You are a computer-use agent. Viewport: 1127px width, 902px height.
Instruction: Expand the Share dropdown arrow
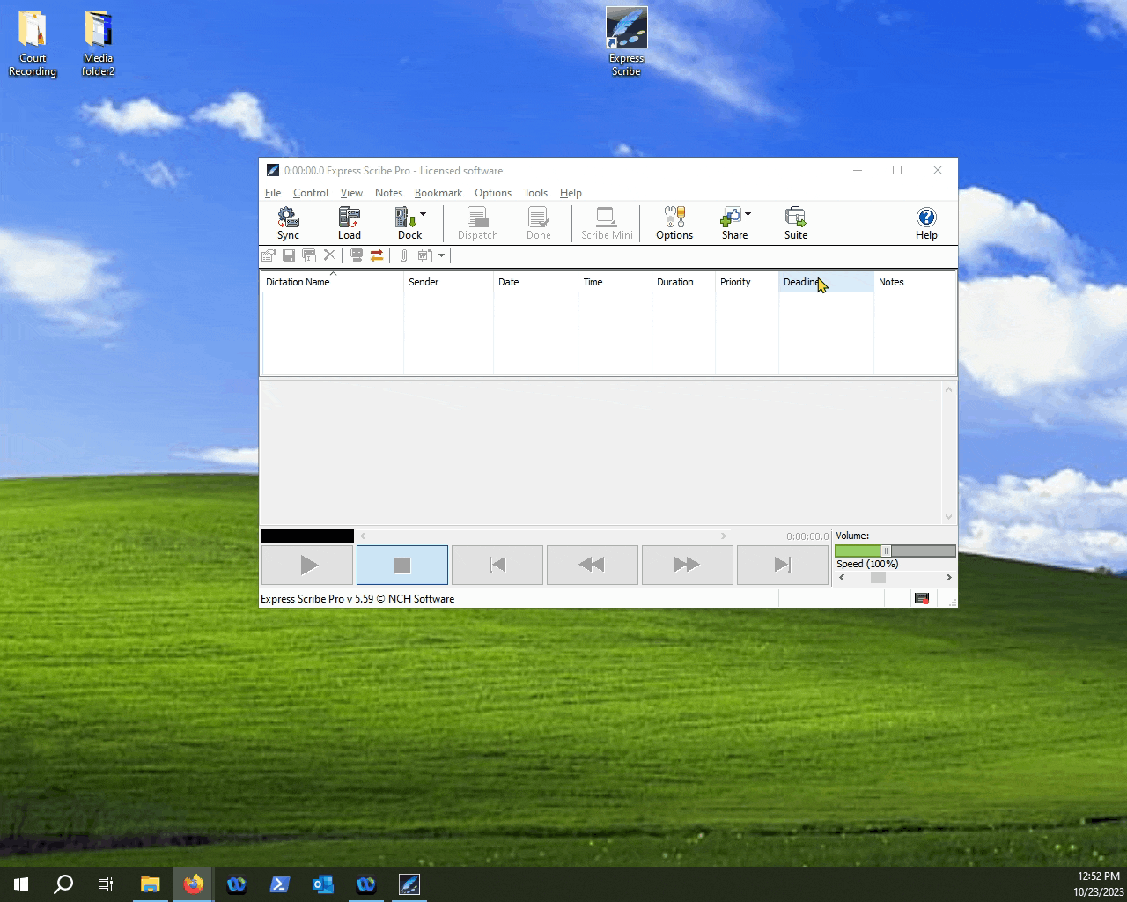click(x=748, y=214)
